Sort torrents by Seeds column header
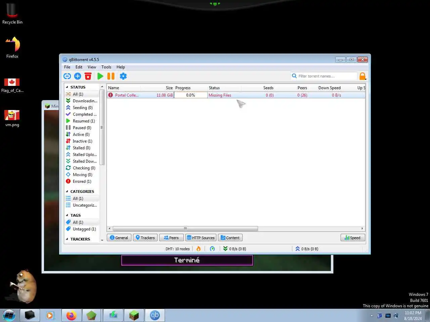The height and width of the screenshot is (322, 430). click(x=258, y=88)
